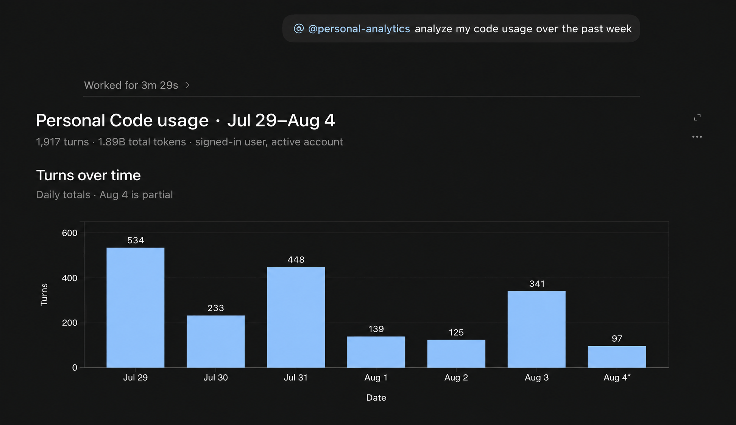
Task: Click the 600 y-axis tick label
Action: pos(70,233)
